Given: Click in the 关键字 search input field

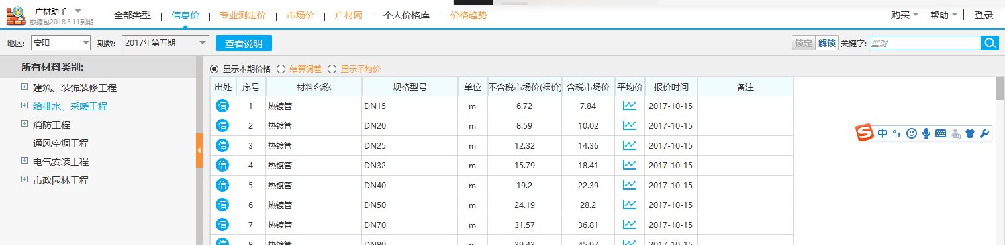Looking at the screenshot, I should (x=924, y=43).
